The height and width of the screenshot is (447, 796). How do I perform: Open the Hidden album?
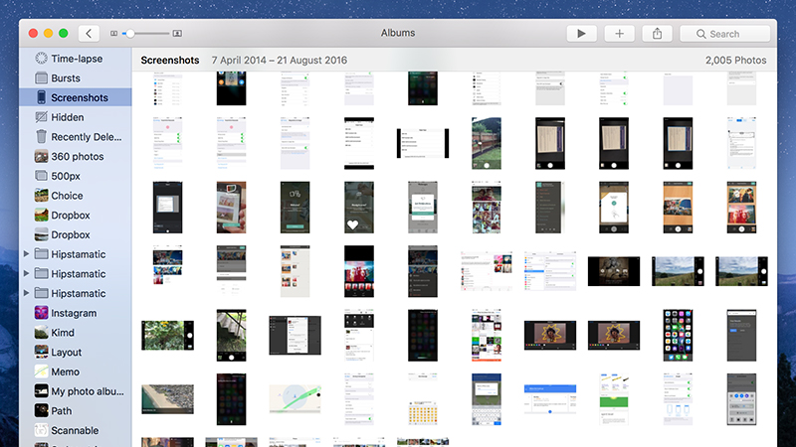(x=76, y=117)
